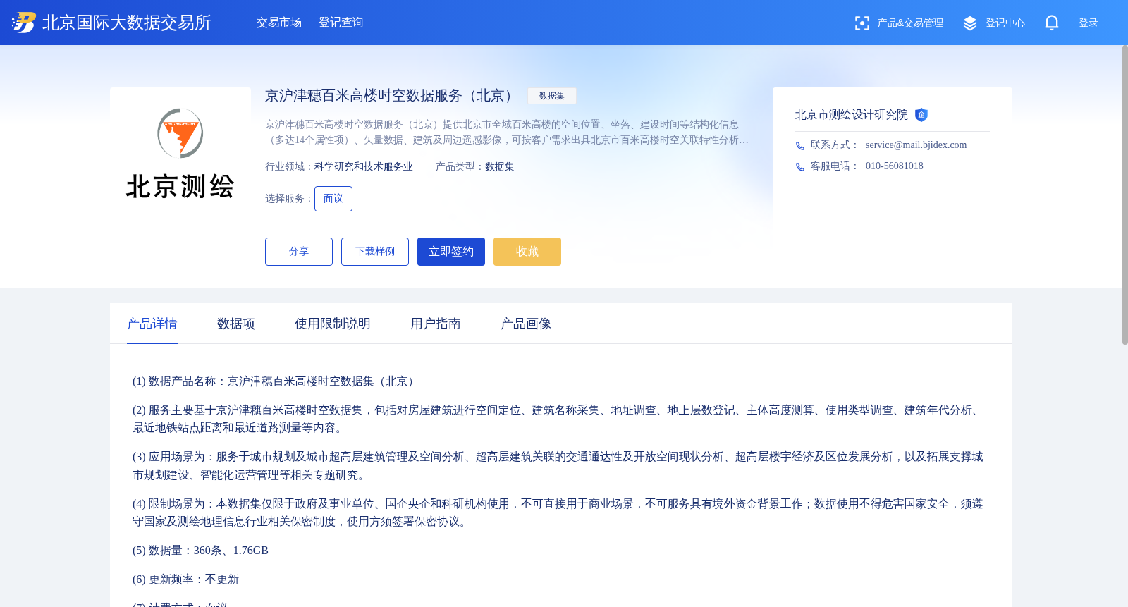Viewport: 1128px width, 607px height.
Task: Open the notification bell
Action: pos(1052,23)
